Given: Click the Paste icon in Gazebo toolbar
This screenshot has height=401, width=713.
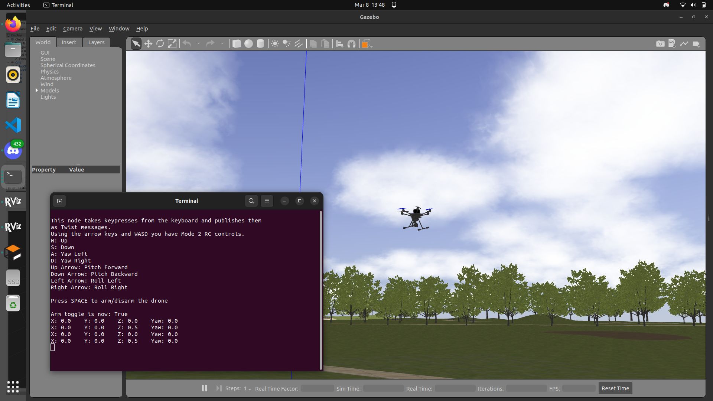Looking at the screenshot, I should coord(325,44).
